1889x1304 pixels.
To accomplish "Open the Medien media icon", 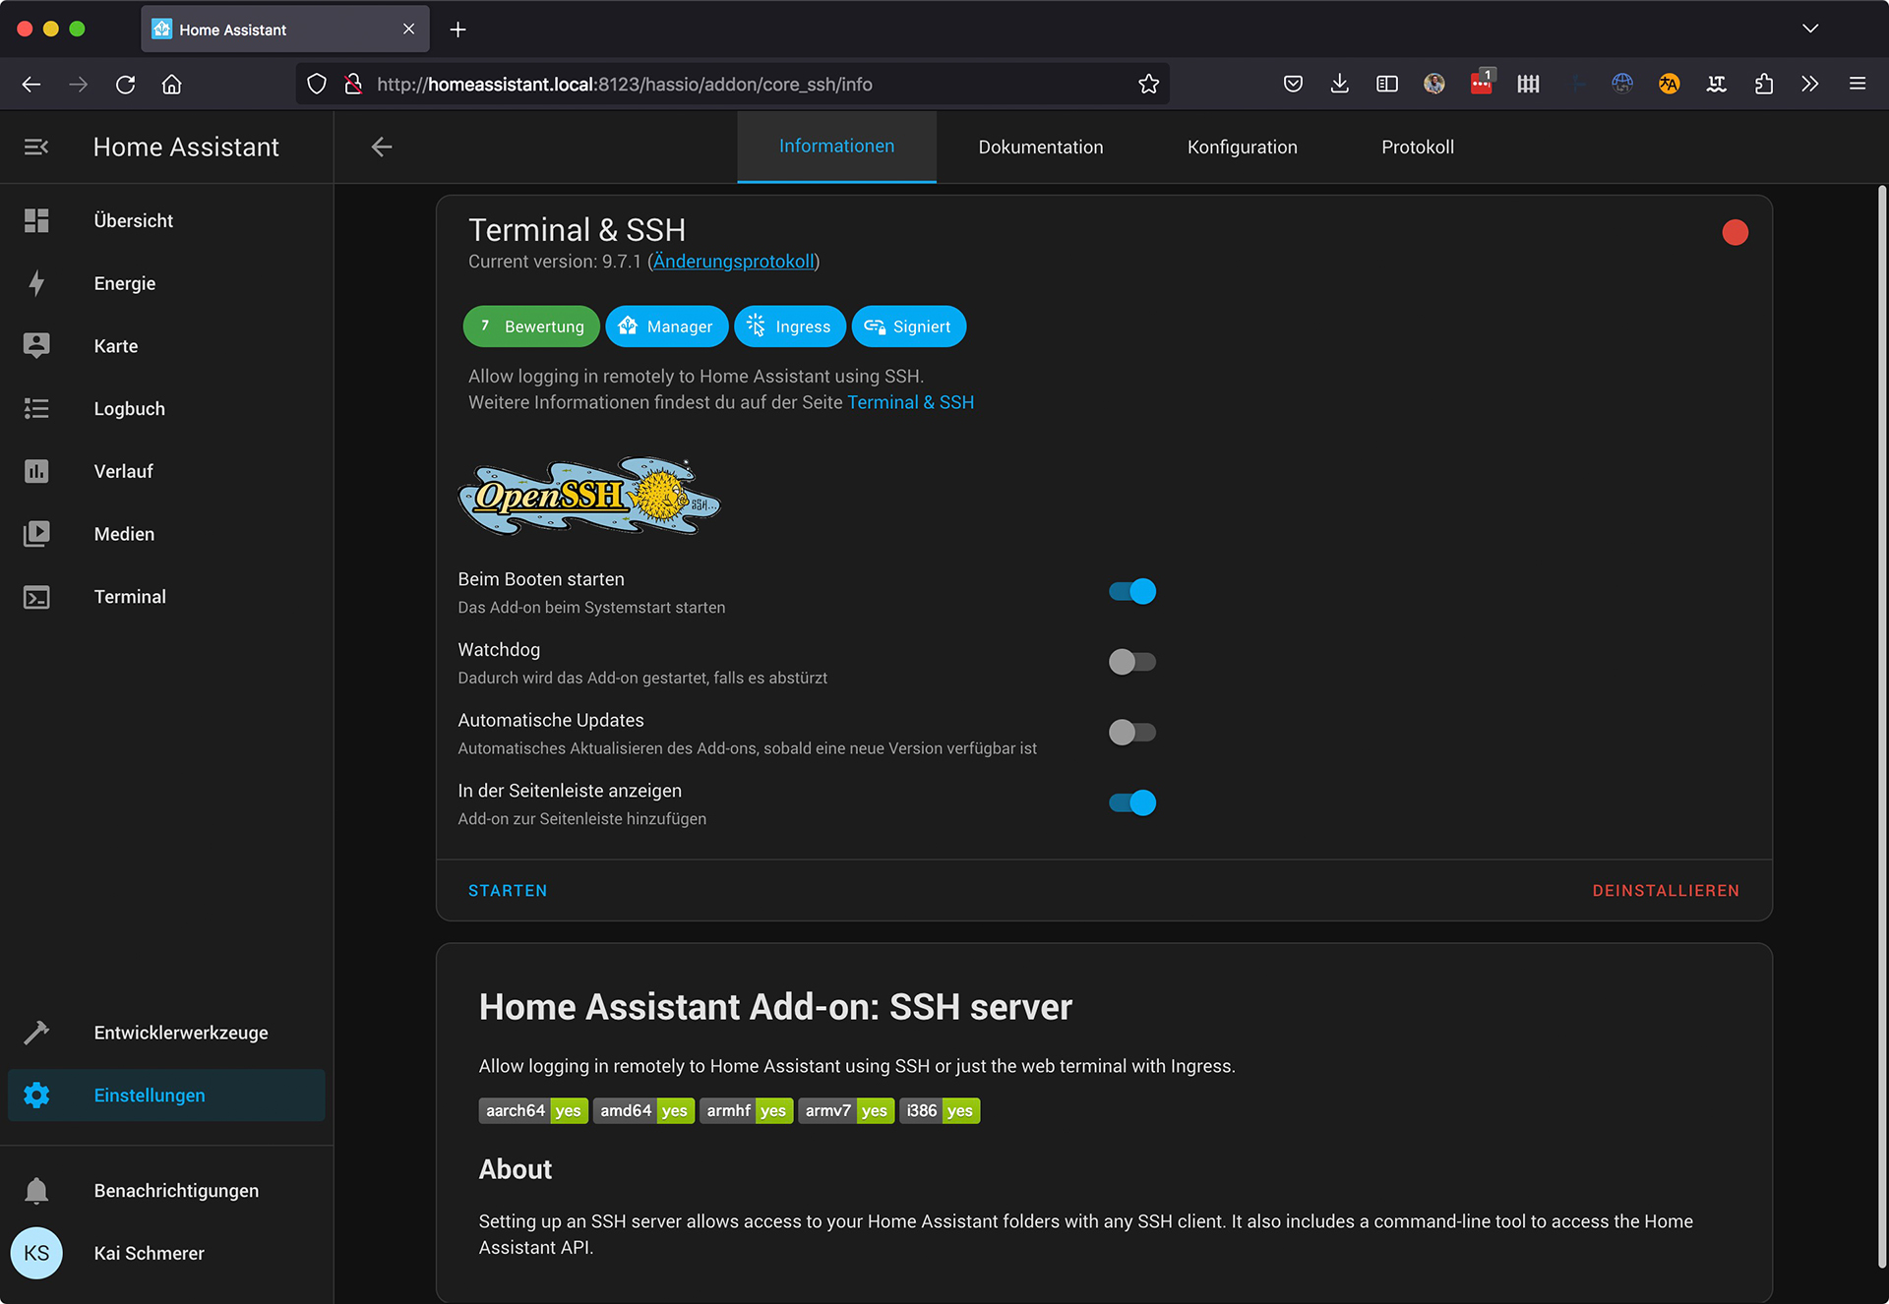I will coord(36,534).
